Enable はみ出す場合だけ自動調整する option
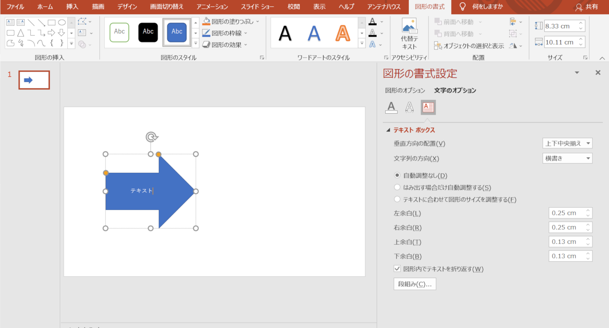Screen dimensions: 609x328 click(x=397, y=187)
